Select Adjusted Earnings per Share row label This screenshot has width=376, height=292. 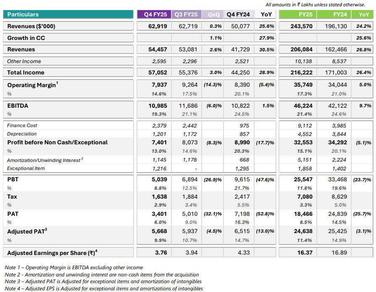point(52,252)
